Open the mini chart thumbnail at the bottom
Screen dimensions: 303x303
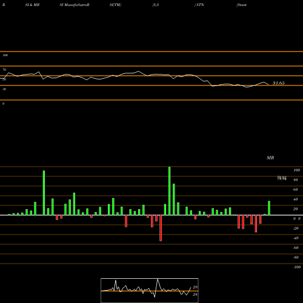click(x=150, y=290)
